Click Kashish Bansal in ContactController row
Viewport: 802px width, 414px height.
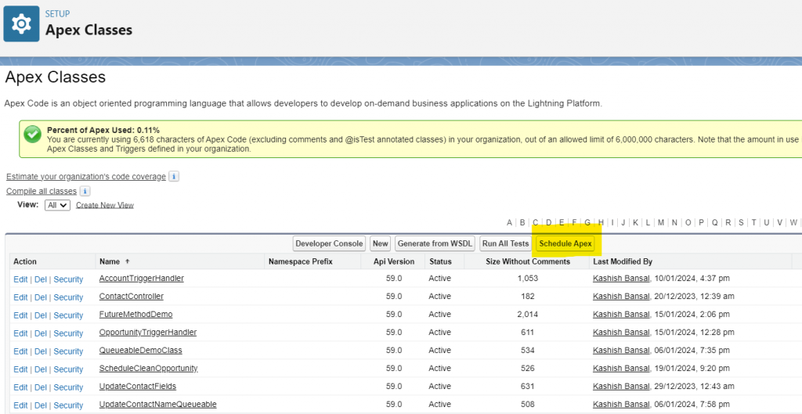(x=621, y=296)
